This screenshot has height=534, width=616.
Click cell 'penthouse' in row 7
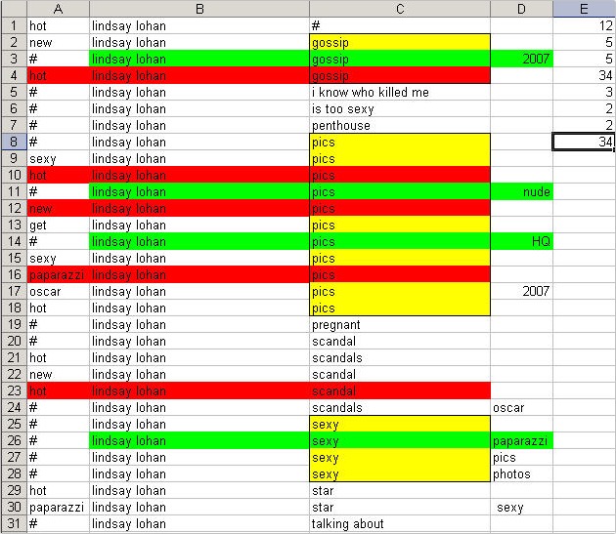(x=400, y=125)
